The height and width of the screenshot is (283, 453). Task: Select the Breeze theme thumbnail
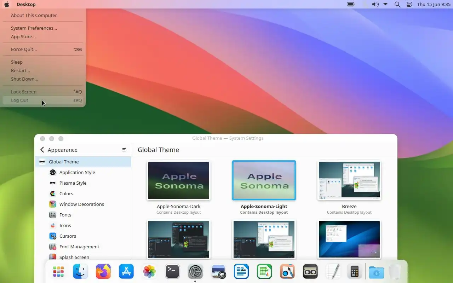[x=349, y=180]
